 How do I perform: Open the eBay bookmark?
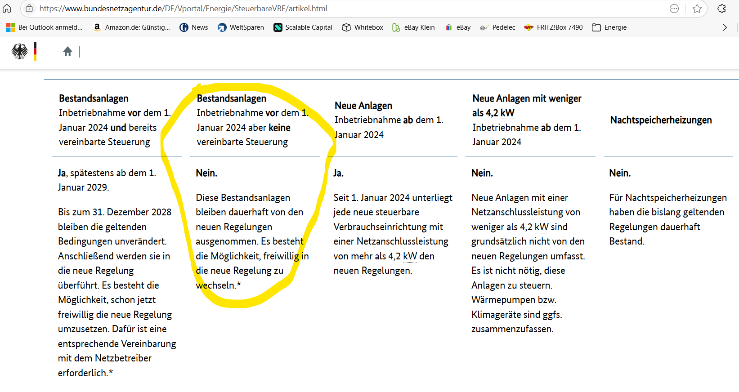pyautogui.click(x=458, y=27)
